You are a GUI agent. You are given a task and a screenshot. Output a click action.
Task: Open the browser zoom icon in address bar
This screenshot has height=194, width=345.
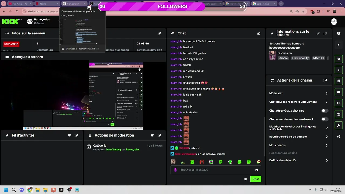[291, 11]
